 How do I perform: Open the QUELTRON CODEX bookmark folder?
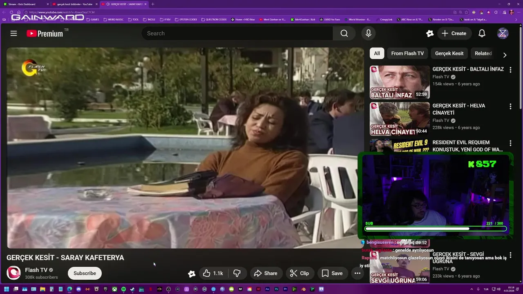(214, 19)
